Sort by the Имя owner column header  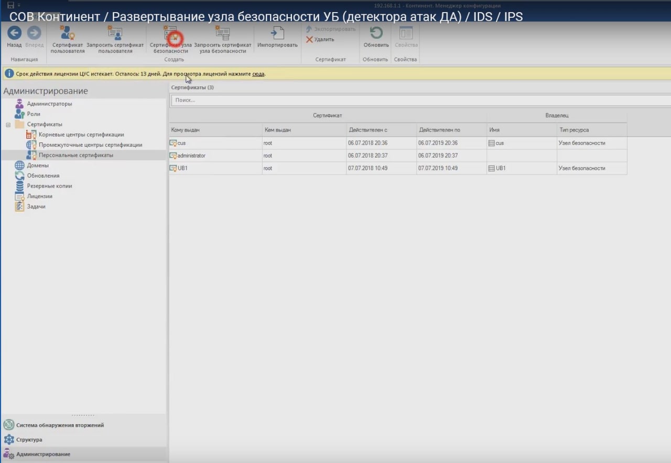521,130
